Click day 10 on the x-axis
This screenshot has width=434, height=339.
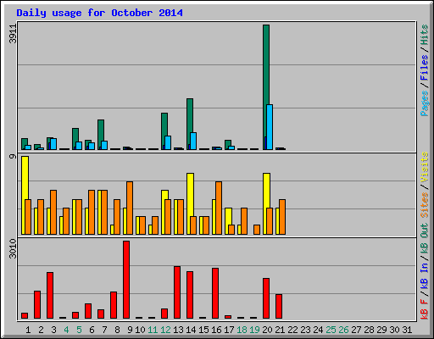(140, 330)
